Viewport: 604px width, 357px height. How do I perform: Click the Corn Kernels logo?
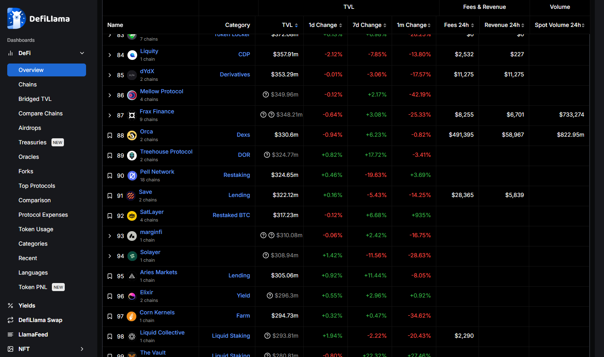click(x=131, y=316)
